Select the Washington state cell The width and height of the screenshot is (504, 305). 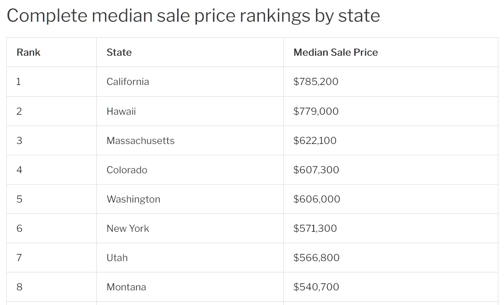pos(133,199)
